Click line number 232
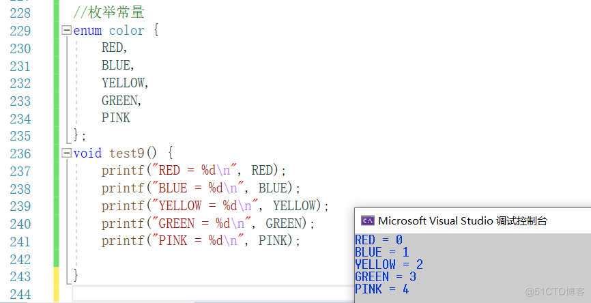This screenshot has height=303, width=591. [20, 83]
